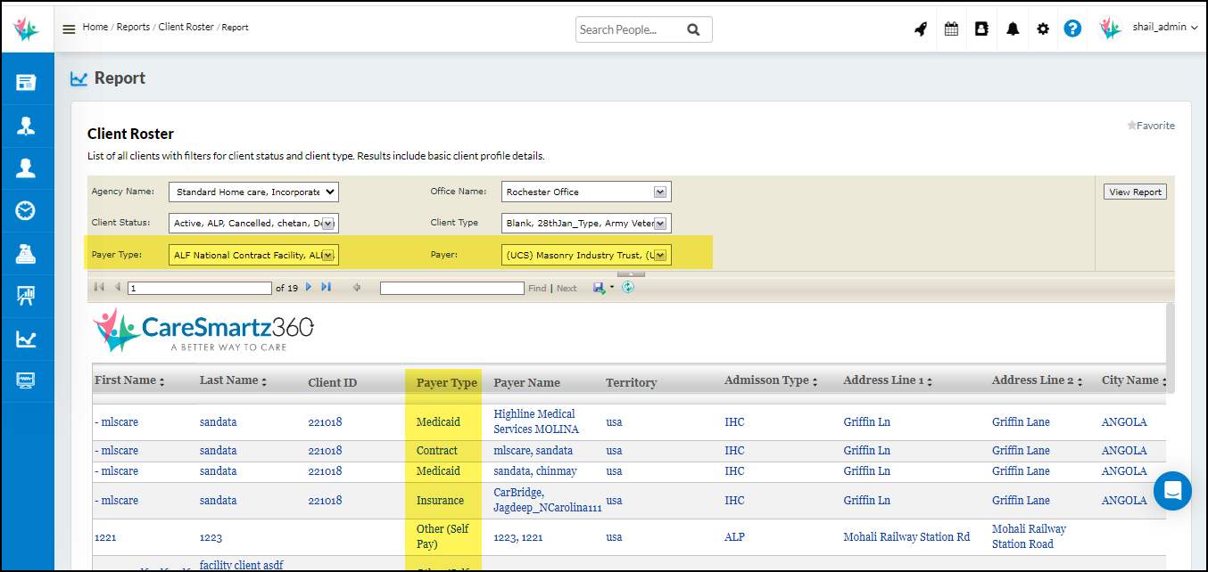Click the Search People input field
1208x572 pixels.
point(630,29)
